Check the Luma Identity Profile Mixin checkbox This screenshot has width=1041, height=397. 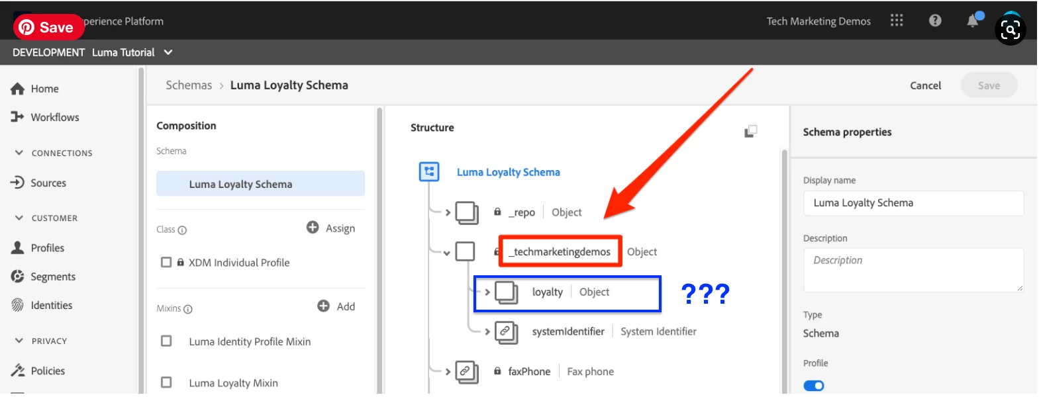166,341
